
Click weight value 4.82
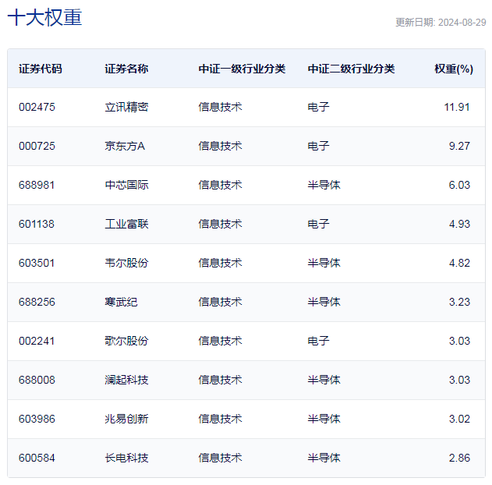click(459, 263)
